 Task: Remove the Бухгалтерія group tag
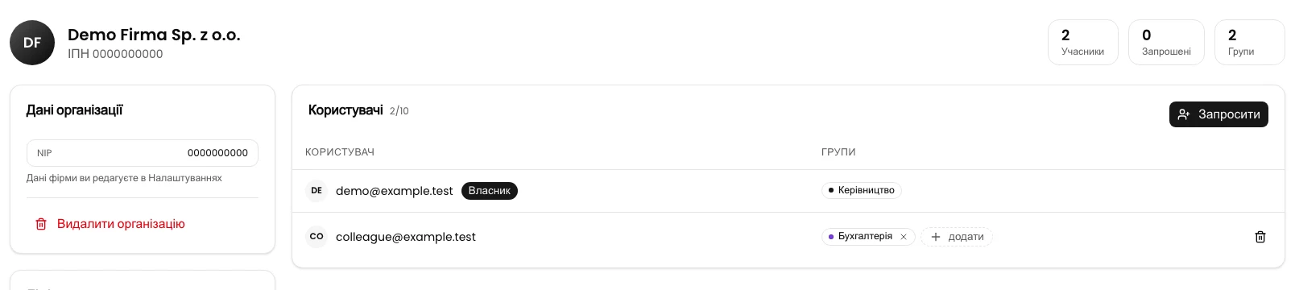[x=904, y=237]
